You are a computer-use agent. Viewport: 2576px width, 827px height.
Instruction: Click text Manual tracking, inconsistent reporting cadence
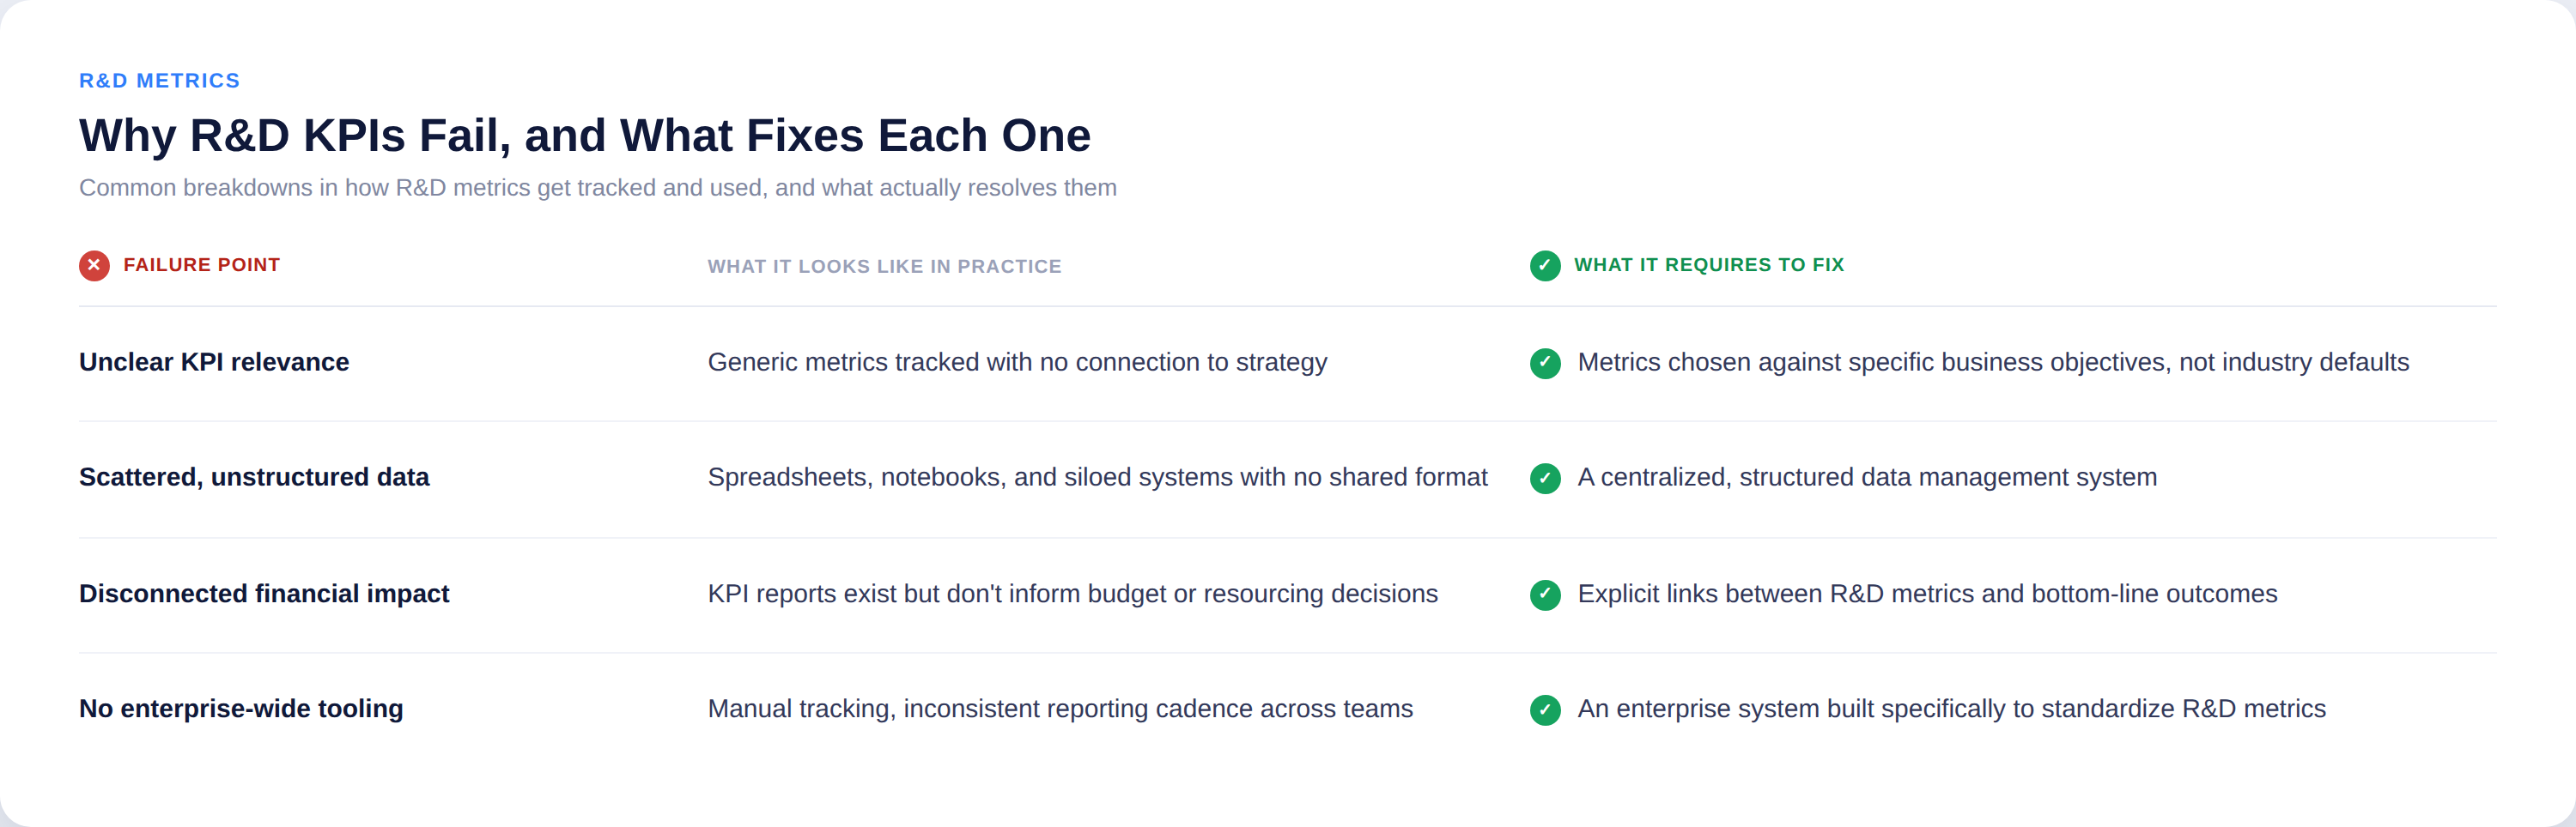(x=1060, y=708)
